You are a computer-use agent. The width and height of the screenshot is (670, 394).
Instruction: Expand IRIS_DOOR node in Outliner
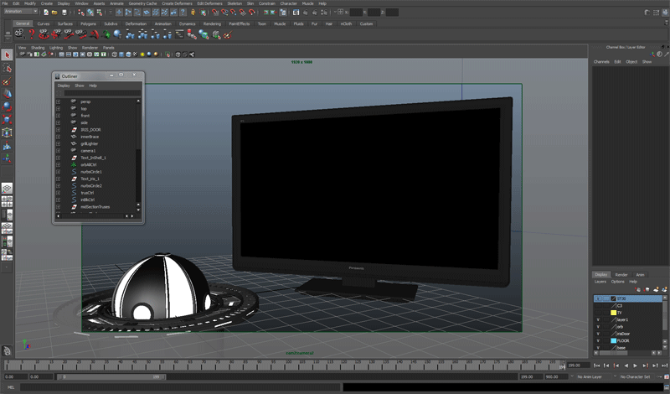click(58, 130)
